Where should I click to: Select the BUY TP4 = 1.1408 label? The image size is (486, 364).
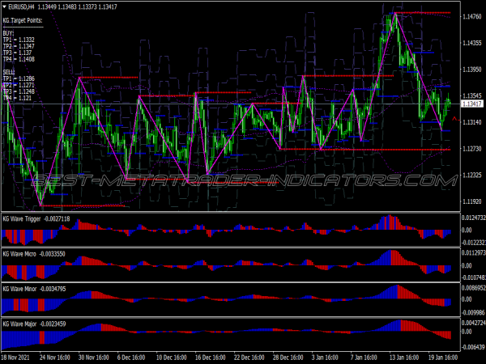pyautogui.click(x=19, y=59)
